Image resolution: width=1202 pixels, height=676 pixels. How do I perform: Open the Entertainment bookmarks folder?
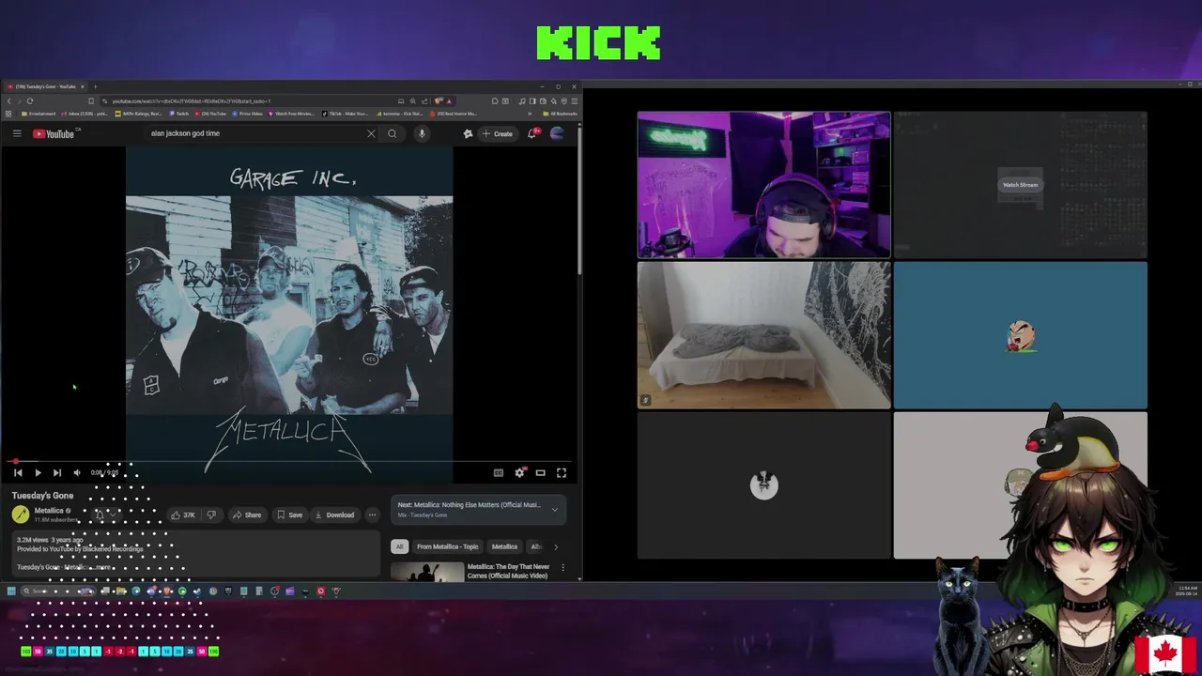[37, 114]
